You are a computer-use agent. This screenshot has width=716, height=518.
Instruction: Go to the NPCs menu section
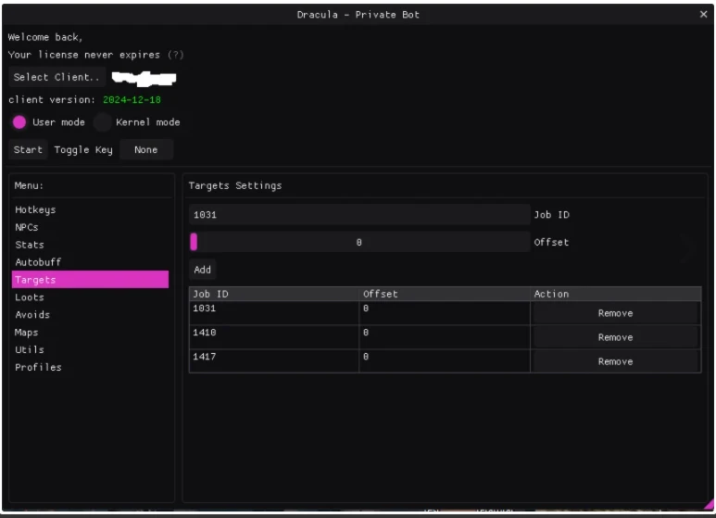click(27, 227)
